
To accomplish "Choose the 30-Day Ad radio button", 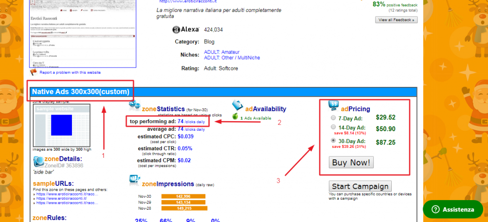I will pos(332,141).
